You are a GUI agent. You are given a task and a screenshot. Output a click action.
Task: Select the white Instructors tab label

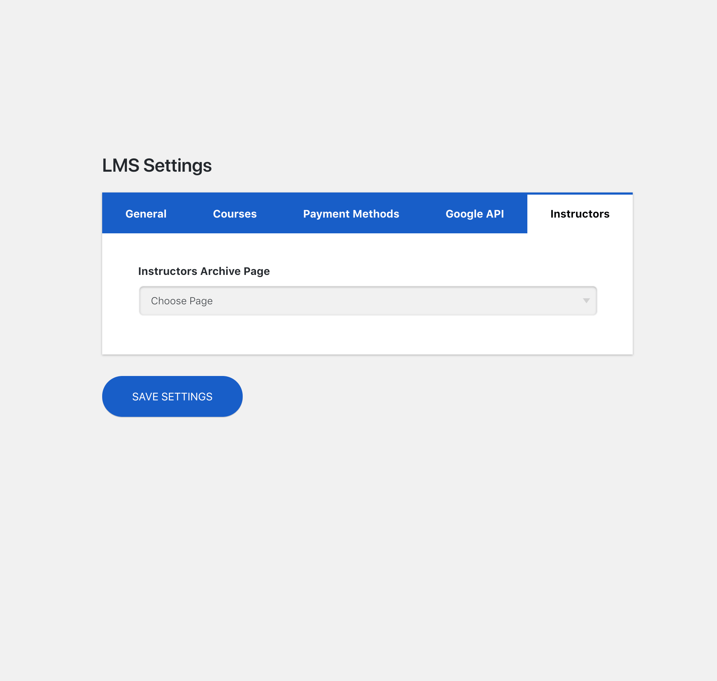[579, 214]
